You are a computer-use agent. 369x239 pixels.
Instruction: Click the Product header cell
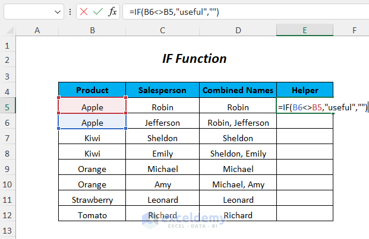(92, 90)
